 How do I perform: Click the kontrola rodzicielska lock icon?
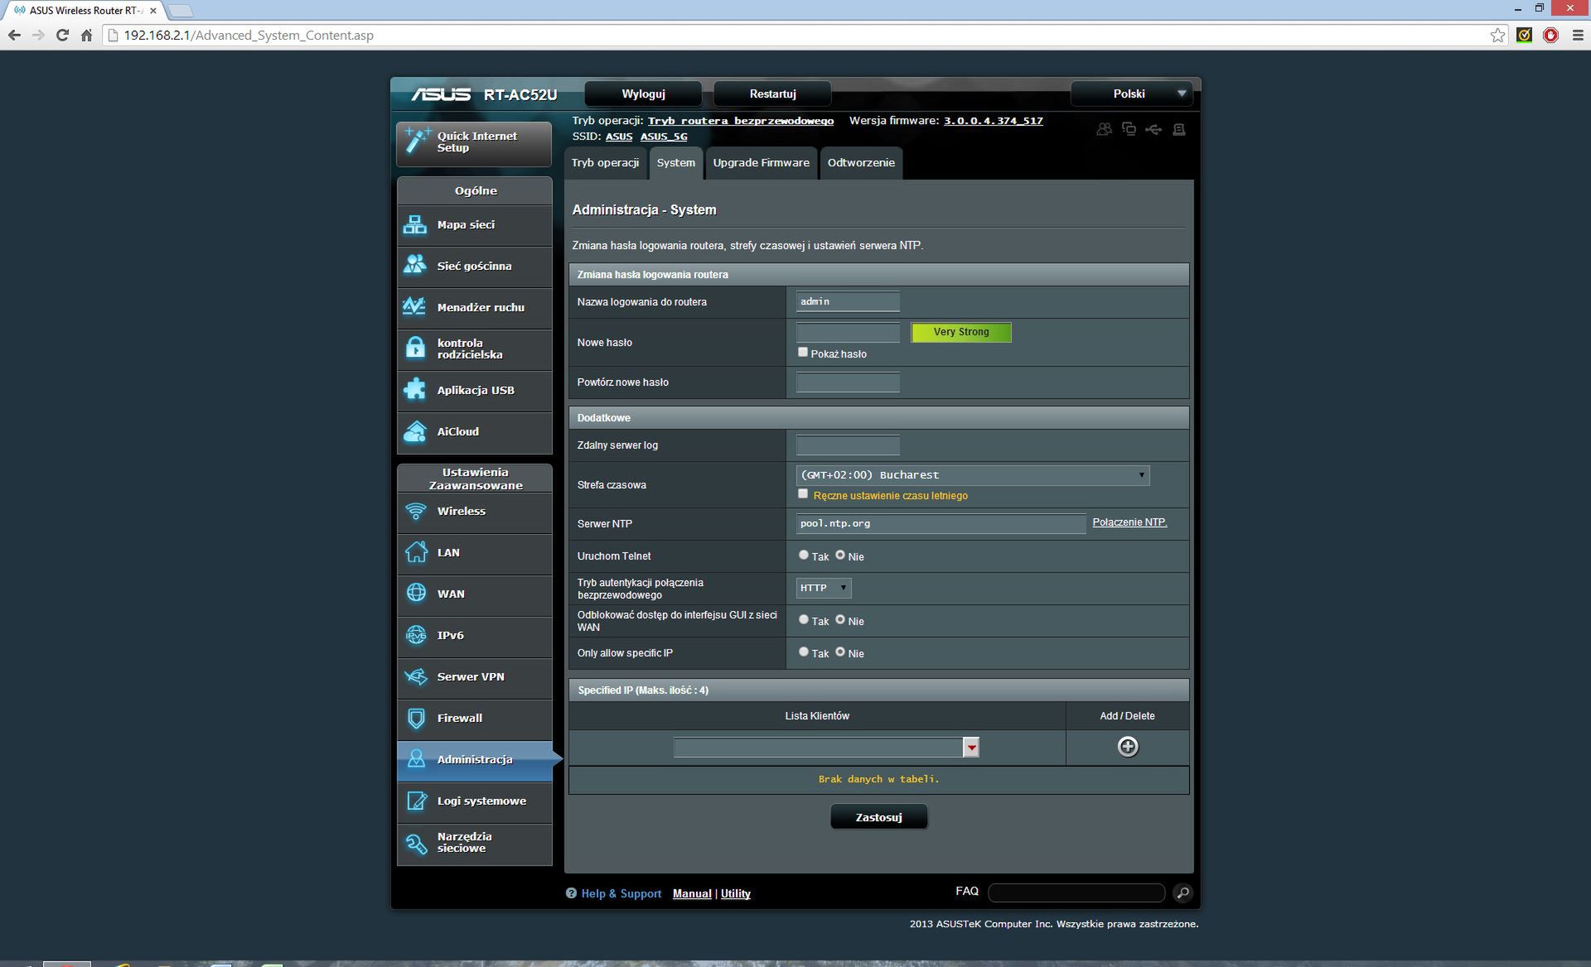(415, 348)
